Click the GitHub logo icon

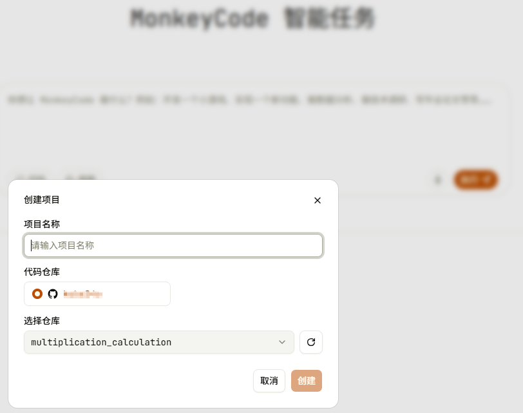click(x=53, y=294)
